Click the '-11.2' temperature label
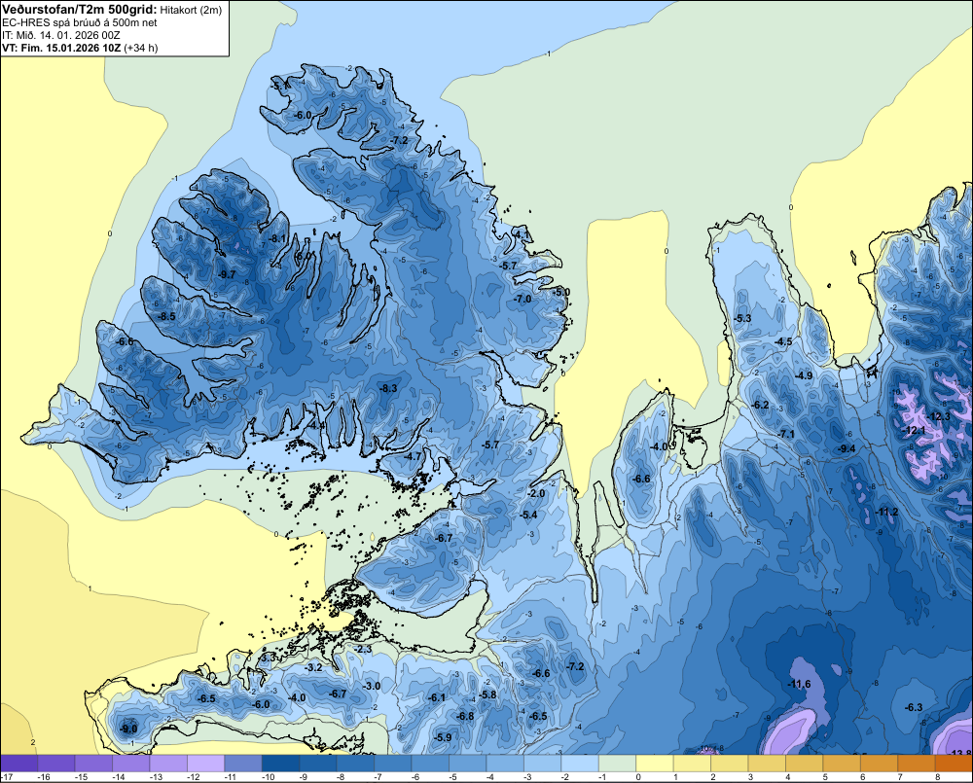 point(886,512)
